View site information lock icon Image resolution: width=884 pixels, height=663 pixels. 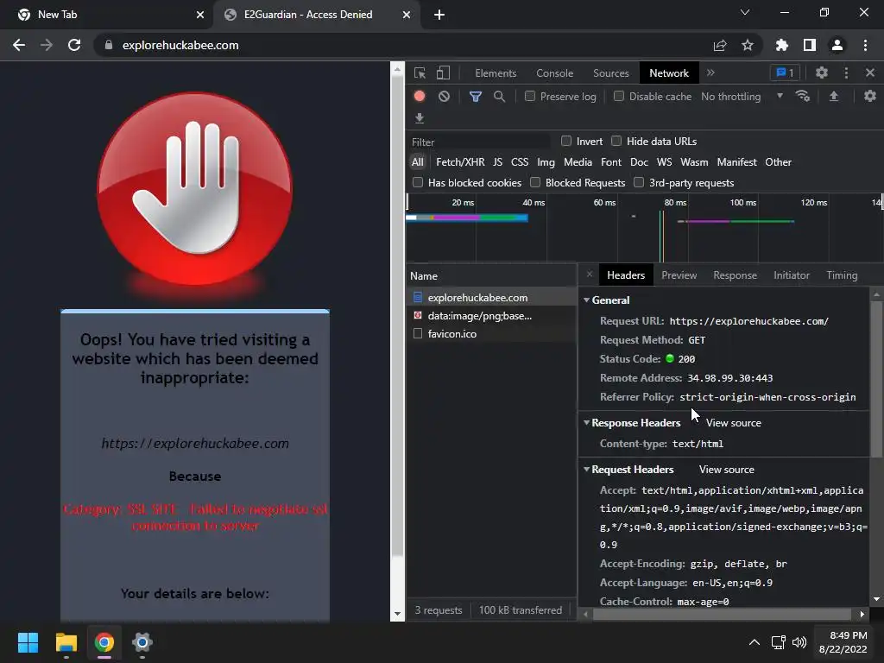point(109,45)
